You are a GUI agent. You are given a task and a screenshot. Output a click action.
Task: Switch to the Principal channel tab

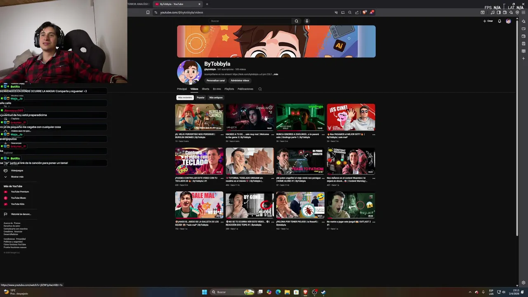[x=182, y=89]
